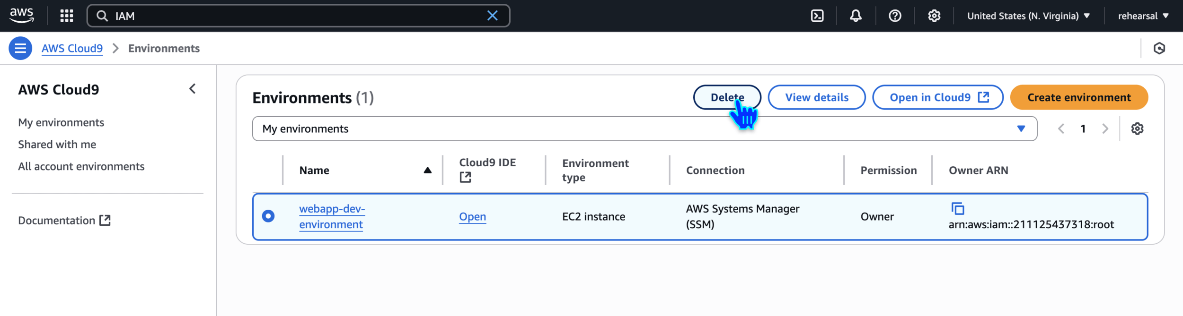Launch the CloudShell terminal icon
The height and width of the screenshot is (316, 1183).
coord(817,16)
